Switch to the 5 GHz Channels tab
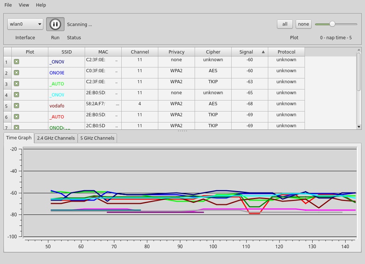The height and width of the screenshot is (264, 365). (97, 138)
